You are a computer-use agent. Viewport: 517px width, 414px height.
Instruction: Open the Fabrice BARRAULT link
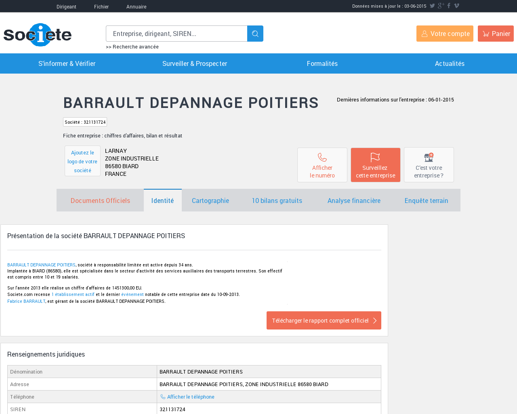(x=26, y=301)
